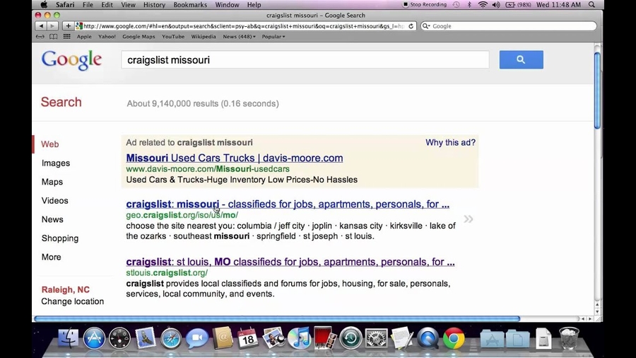
Task: Go back with Safari's back arrow
Action: 41,26
